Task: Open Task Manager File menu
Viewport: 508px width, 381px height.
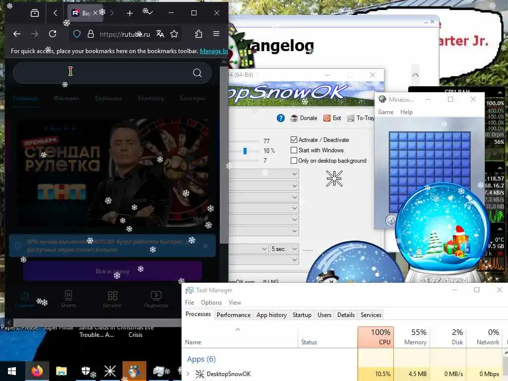Action: [190, 302]
